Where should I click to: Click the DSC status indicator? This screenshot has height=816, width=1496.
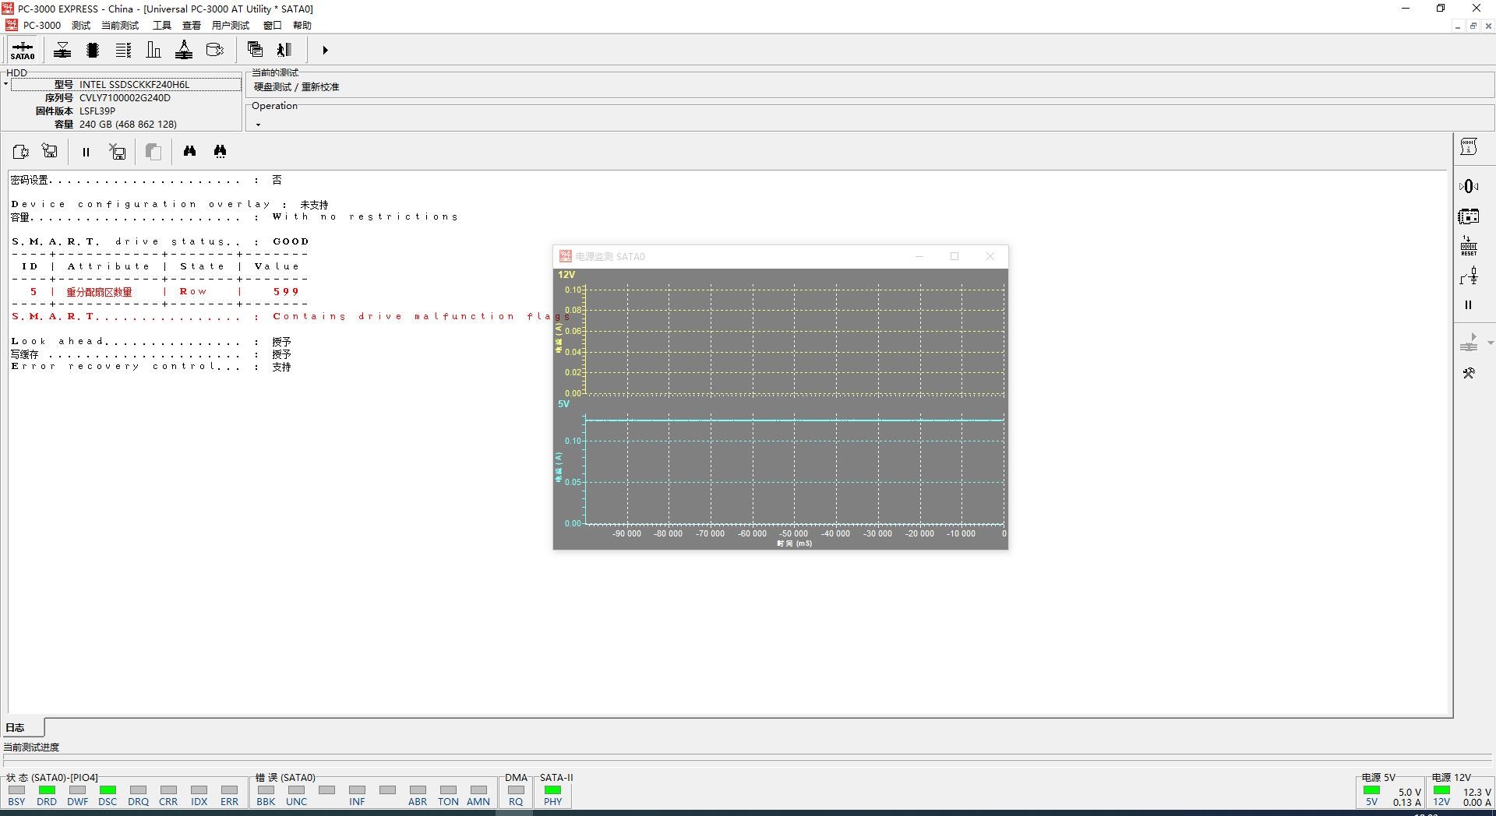point(108,795)
